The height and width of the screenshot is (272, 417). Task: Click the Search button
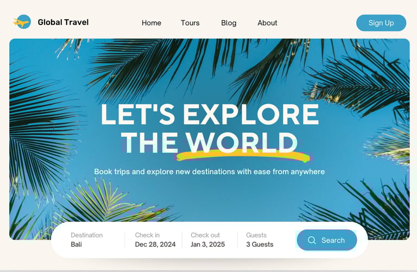(327, 240)
